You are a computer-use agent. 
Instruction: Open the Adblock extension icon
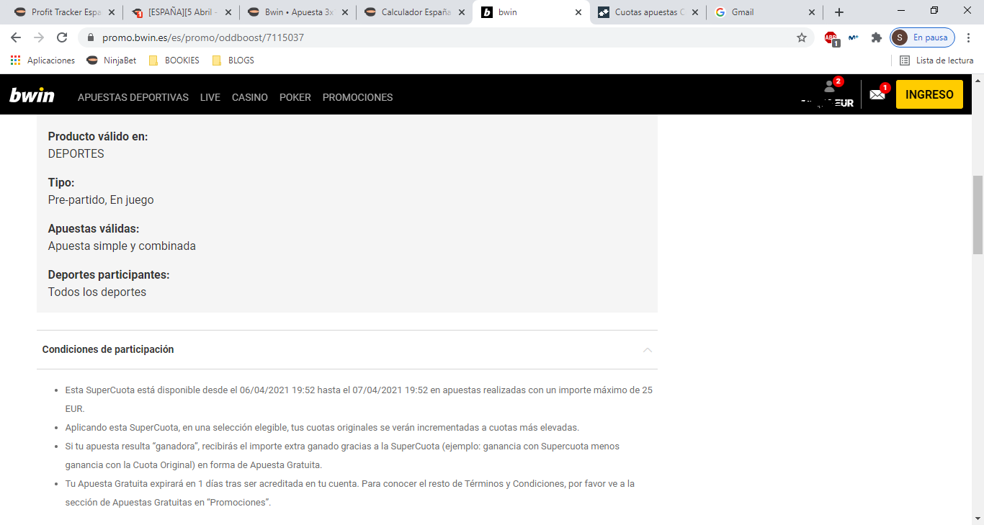coord(831,37)
